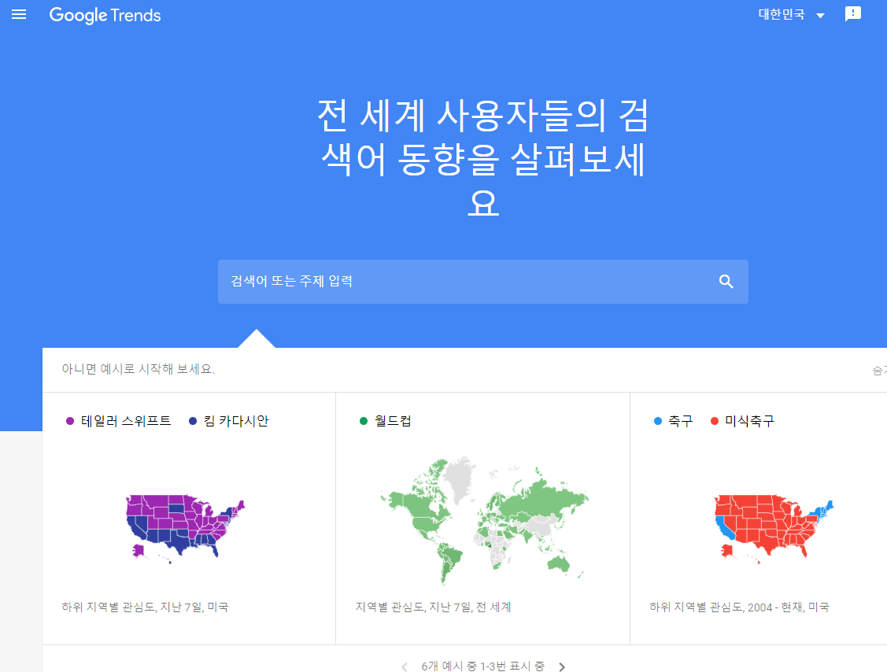Open the 월드컵 world map example
The width and height of the screenshot is (887, 672).
click(x=484, y=520)
